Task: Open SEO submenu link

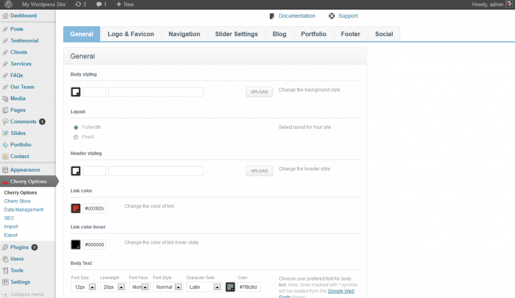Action: pos(9,218)
